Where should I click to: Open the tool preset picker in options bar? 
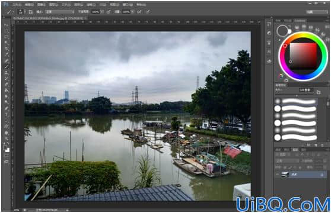click(x=10, y=12)
